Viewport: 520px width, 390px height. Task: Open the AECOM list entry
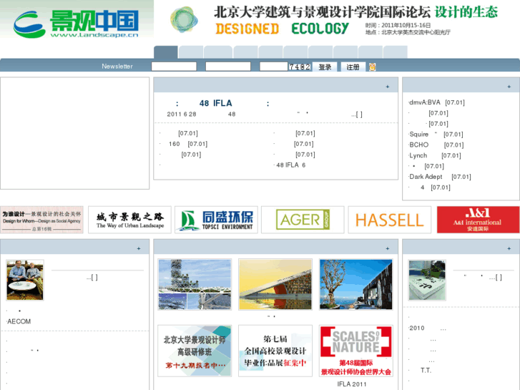pos(19,321)
